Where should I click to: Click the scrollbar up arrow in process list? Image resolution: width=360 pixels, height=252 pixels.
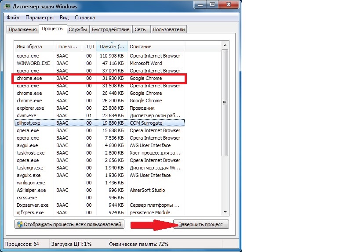tap(225, 46)
